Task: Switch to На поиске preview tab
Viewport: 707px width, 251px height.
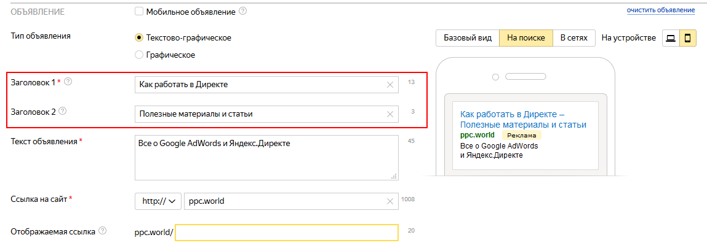Action: [x=525, y=38]
